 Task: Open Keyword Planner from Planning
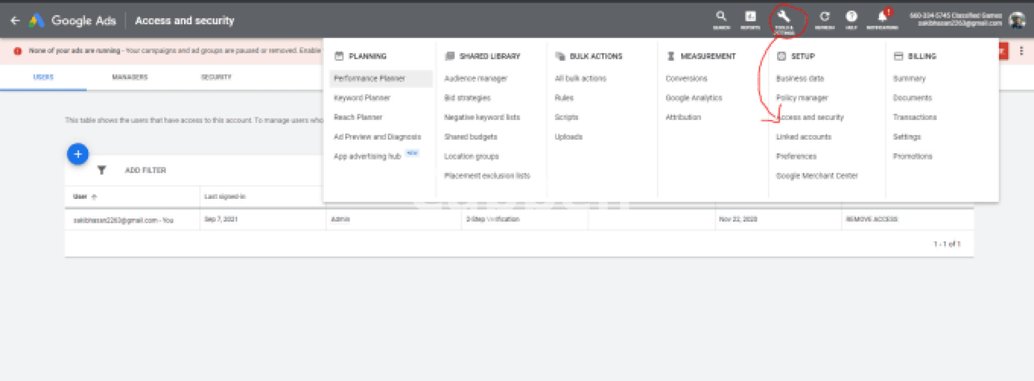(362, 98)
